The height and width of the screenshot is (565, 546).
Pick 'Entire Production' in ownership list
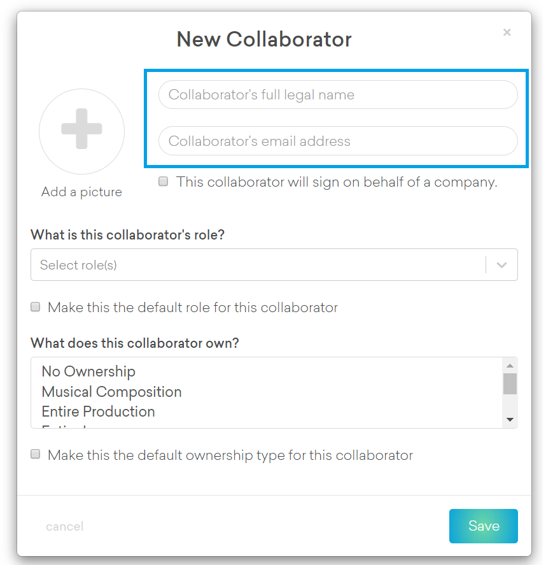pyautogui.click(x=98, y=411)
